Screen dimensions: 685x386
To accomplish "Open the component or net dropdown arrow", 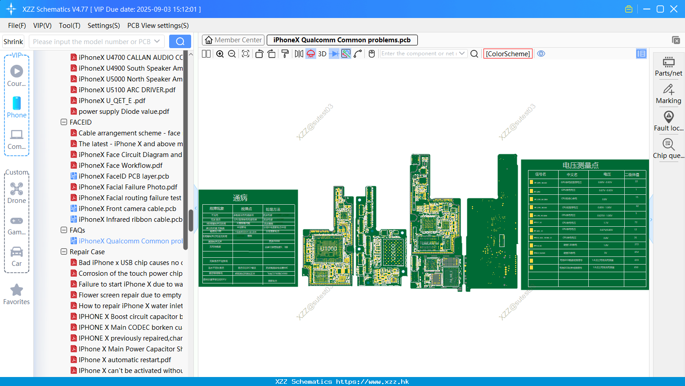I will click(462, 54).
